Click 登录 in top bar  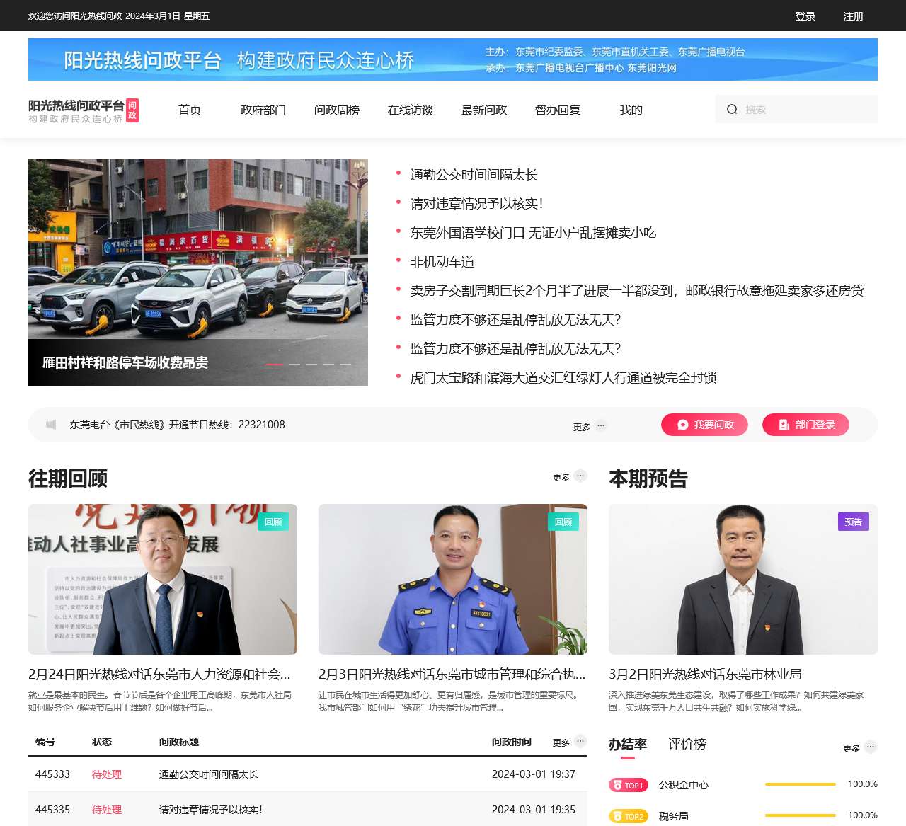pos(805,16)
